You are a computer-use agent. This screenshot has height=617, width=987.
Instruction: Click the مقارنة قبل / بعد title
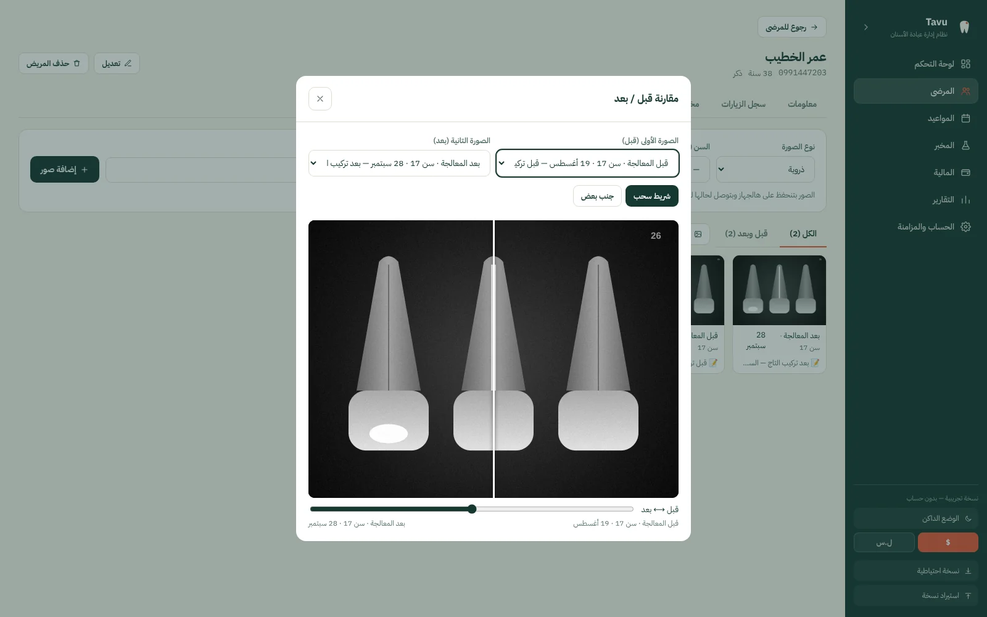point(646,99)
